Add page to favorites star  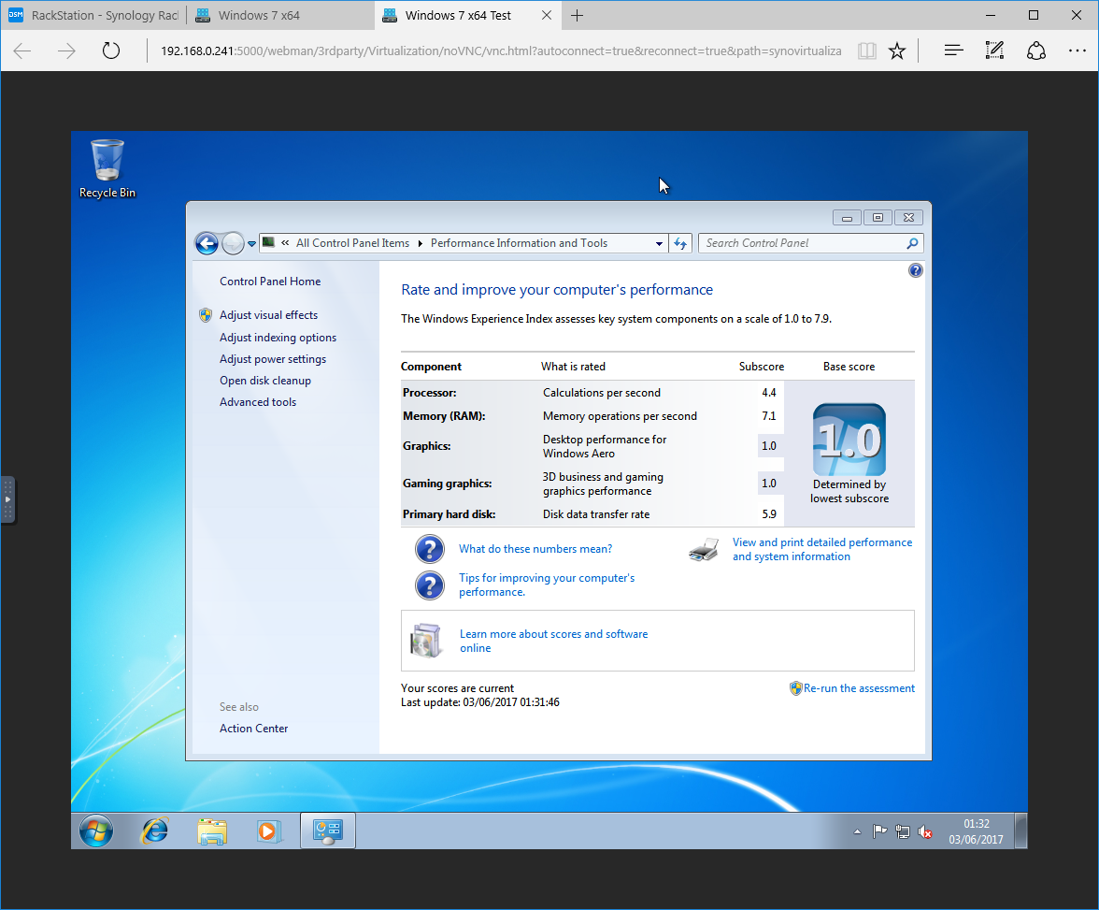[897, 51]
